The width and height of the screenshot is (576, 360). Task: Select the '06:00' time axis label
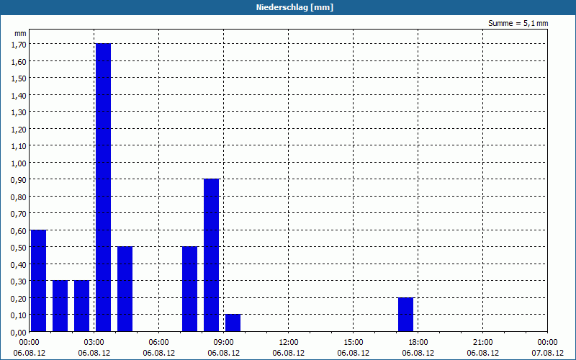tap(158, 343)
